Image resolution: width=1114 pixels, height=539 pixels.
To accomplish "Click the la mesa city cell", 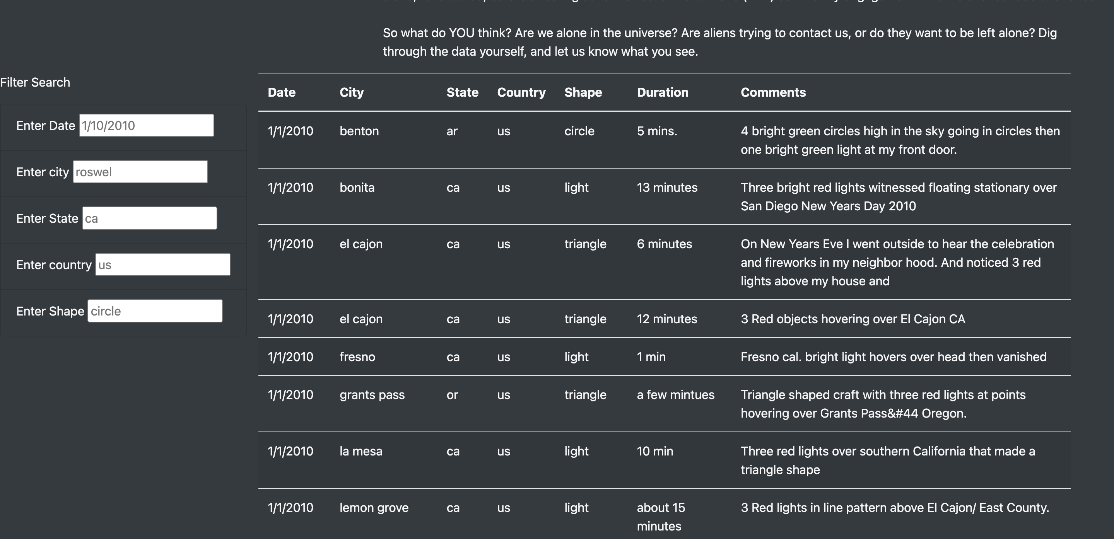I will [361, 451].
